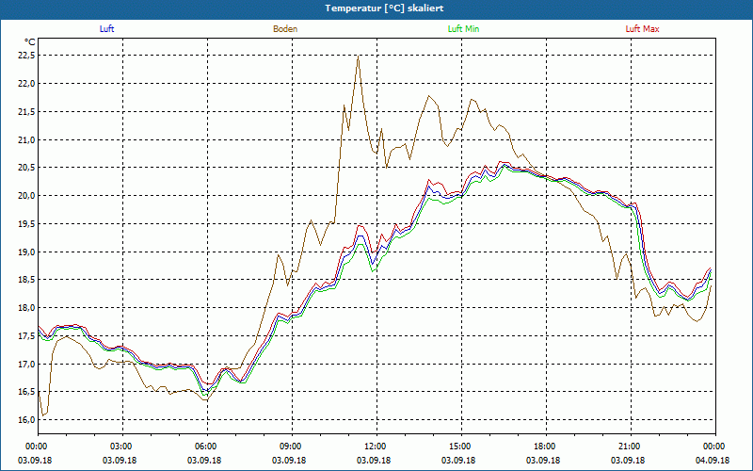753x471 pixels.
Task: Click the brown Boden legend label
Action: 285,29
